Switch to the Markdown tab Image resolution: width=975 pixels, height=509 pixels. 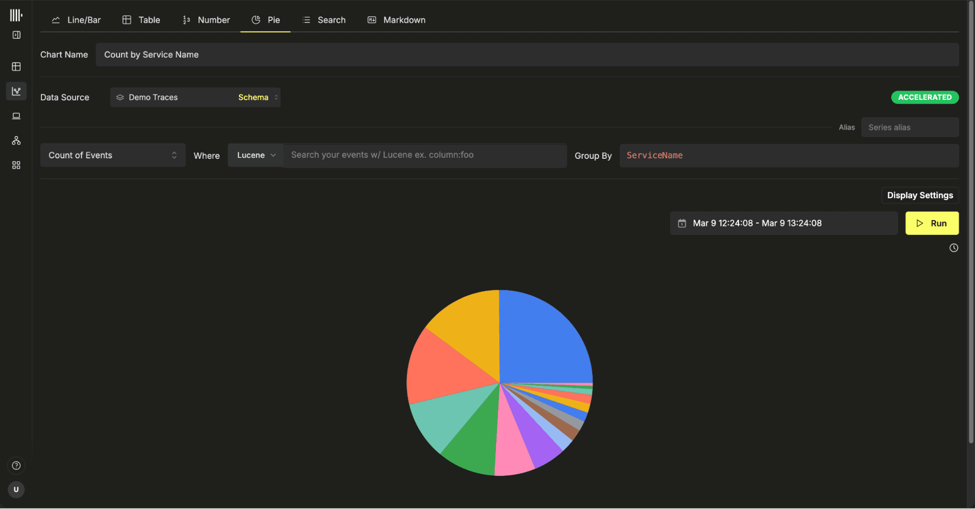tap(396, 20)
